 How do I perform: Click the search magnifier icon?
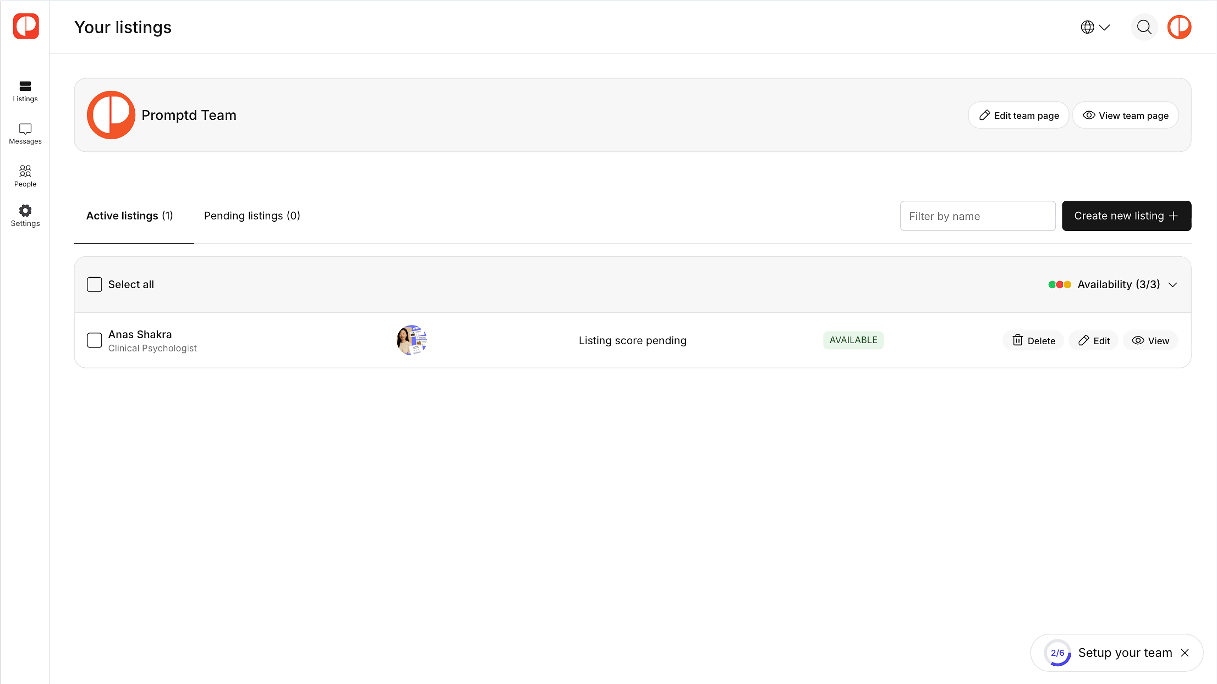[1144, 27]
